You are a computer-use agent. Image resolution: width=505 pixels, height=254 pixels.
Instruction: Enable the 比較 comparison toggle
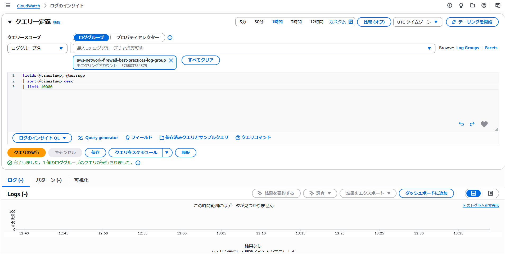(x=374, y=22)
